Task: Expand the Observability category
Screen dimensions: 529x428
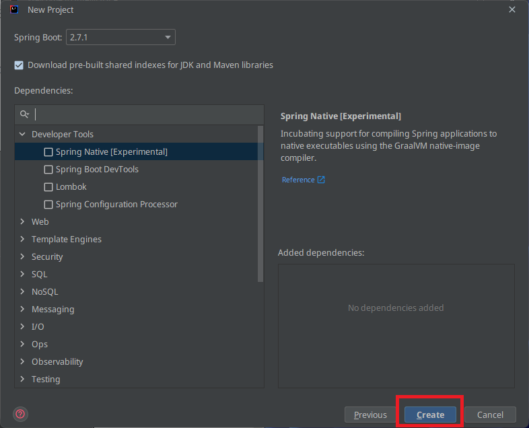Action: 22,361
